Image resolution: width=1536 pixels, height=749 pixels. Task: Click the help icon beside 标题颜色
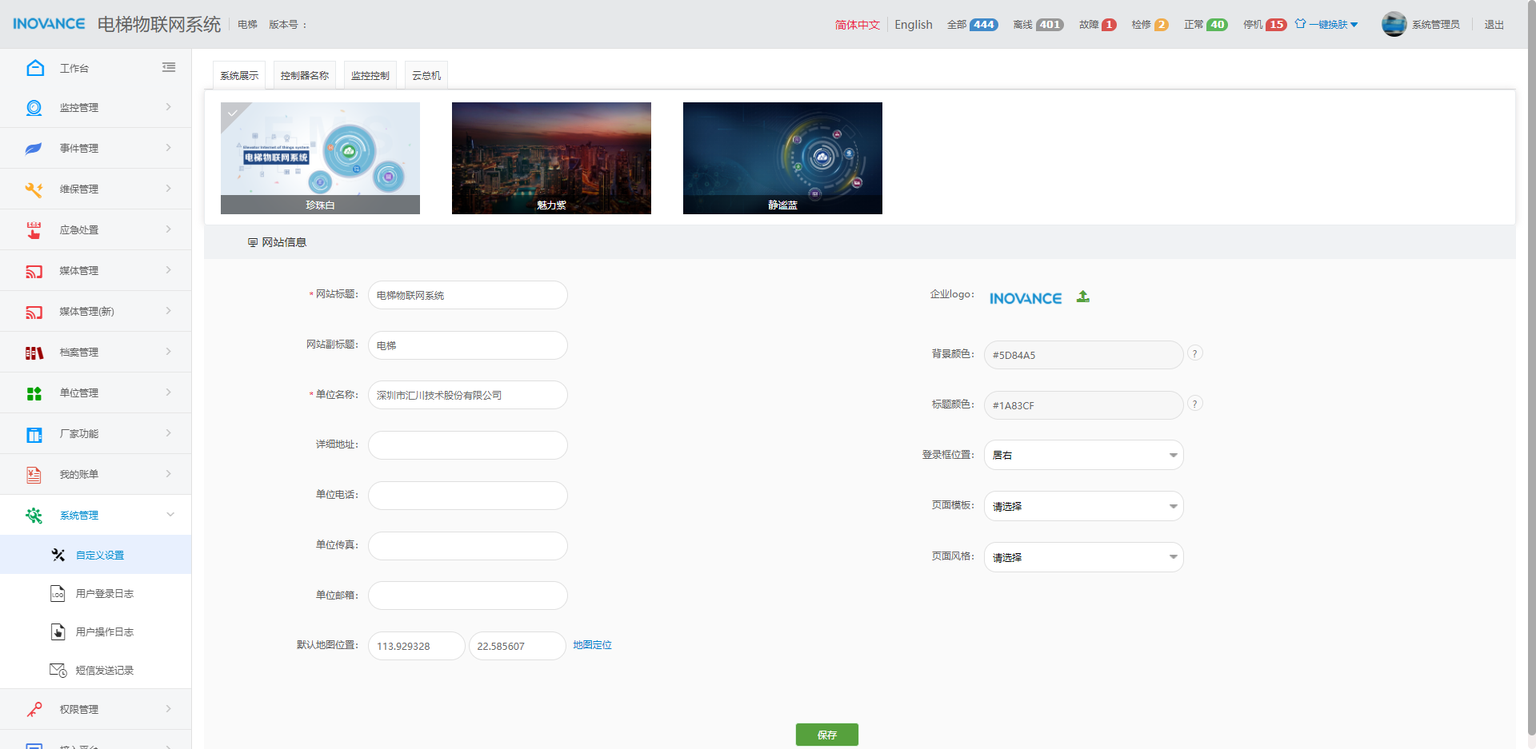pos(1194,404)
